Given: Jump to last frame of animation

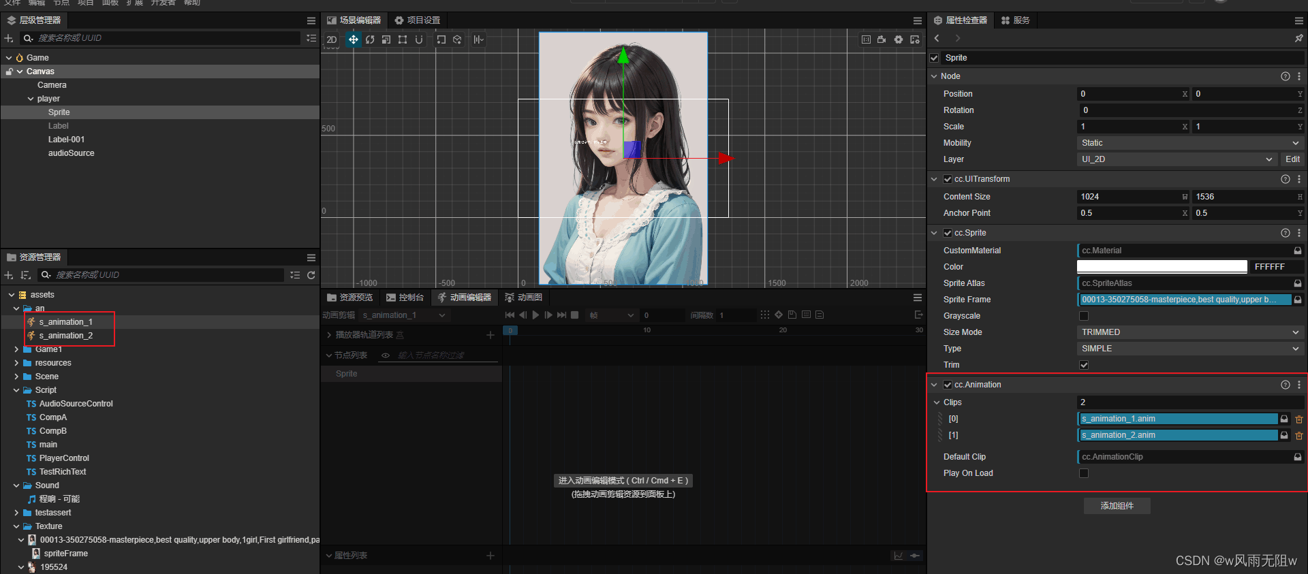Looking at the screenshot, I should [x=561, y=315].
